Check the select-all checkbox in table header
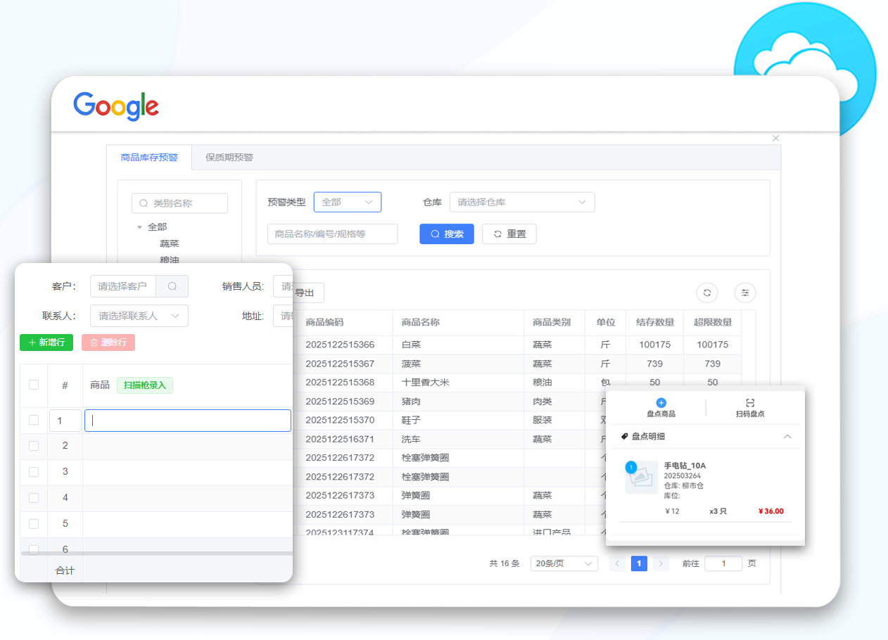This screenshot has width=888, height=640. [34, 385]
